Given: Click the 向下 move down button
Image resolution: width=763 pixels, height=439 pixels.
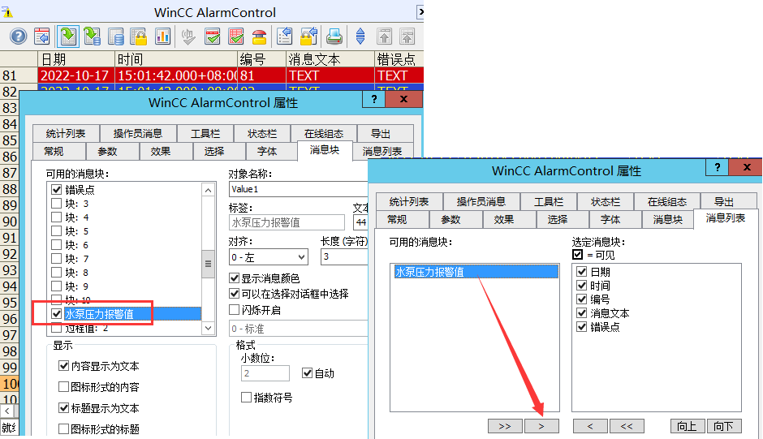Looking at the screenshot, I should 723,426.
